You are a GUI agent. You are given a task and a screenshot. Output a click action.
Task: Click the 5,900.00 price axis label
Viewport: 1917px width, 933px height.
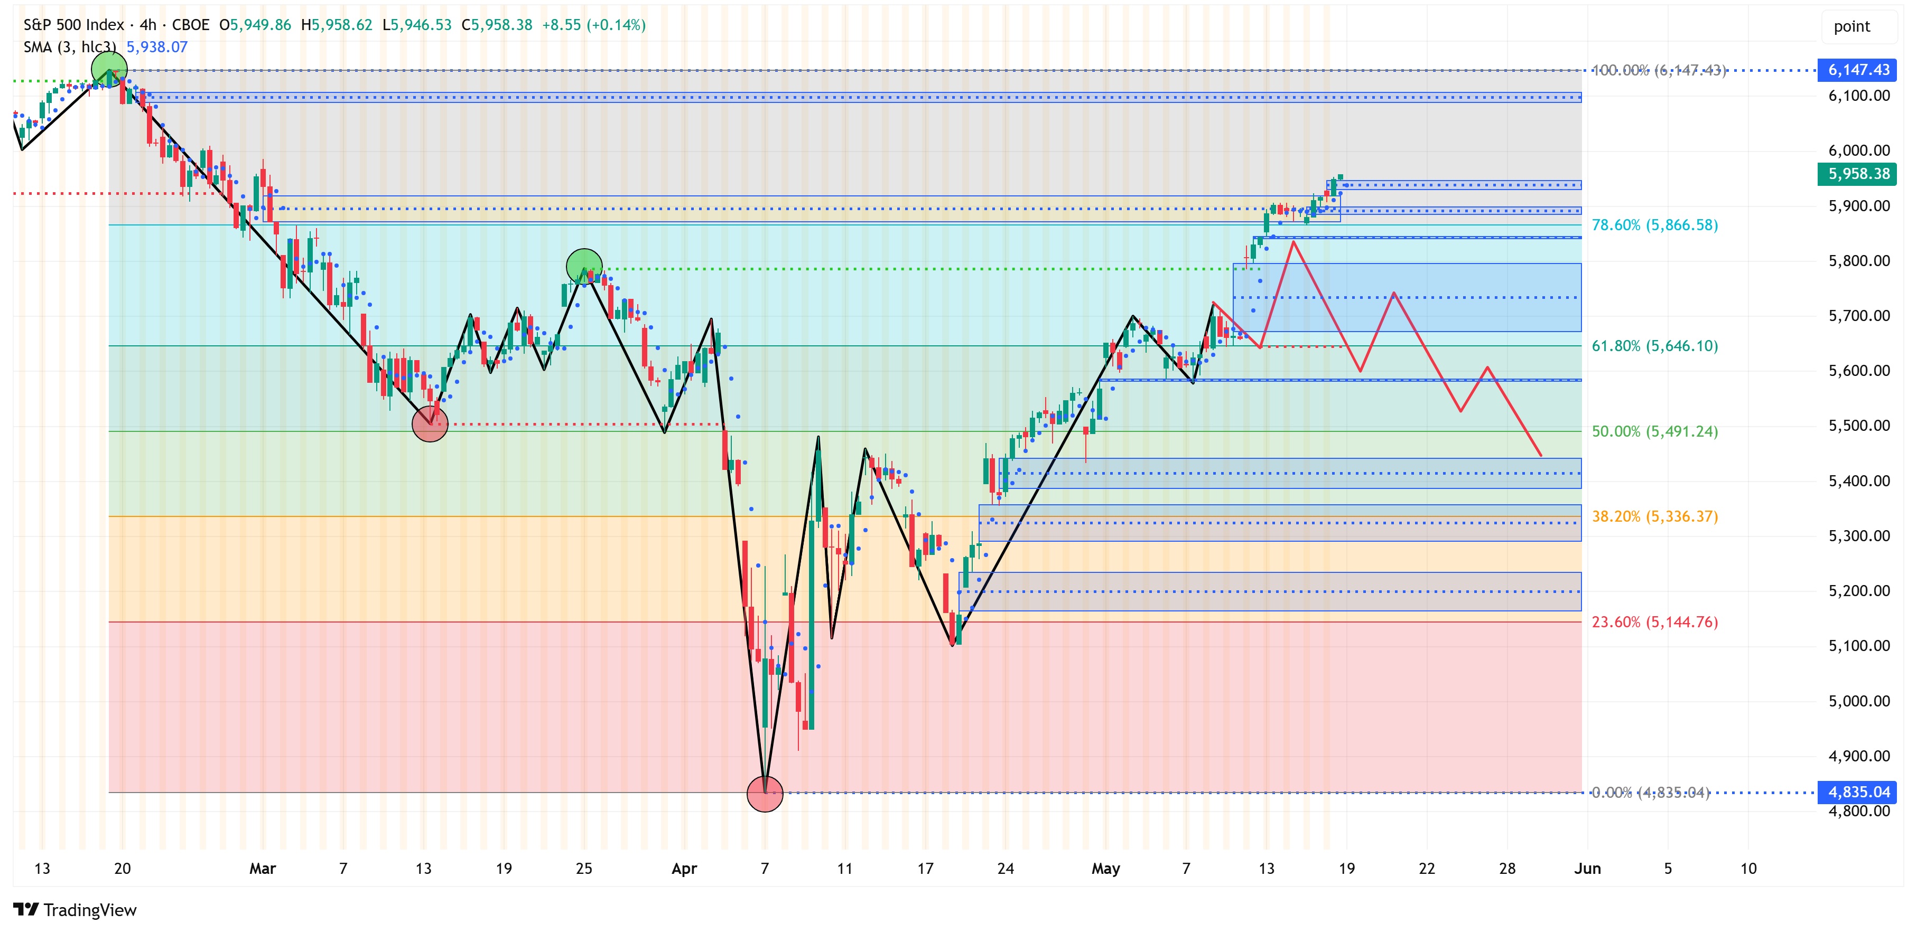pyautogui.click(x=1859, y=205)
